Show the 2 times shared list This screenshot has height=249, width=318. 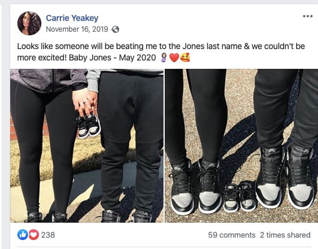pyautogui.click(x=285, y=235)
